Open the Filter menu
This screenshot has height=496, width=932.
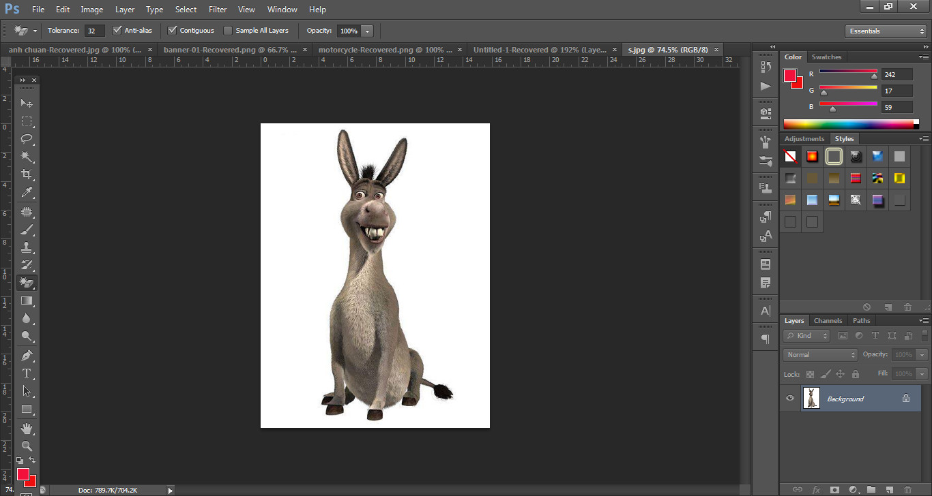click(218, 10)
